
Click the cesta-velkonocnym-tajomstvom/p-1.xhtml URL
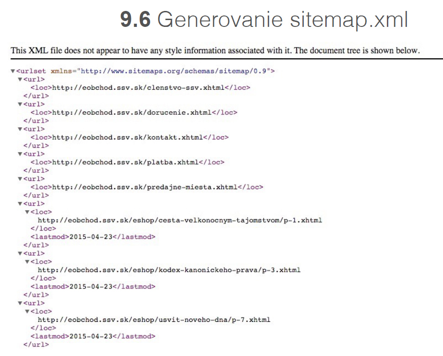(180, 220)
